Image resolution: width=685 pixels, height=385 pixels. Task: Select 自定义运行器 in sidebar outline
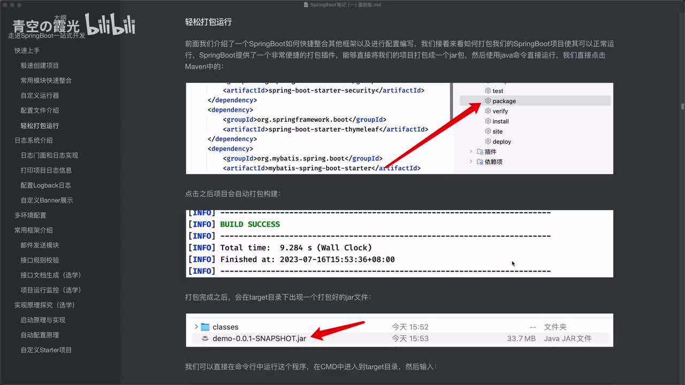coord(40,95)
